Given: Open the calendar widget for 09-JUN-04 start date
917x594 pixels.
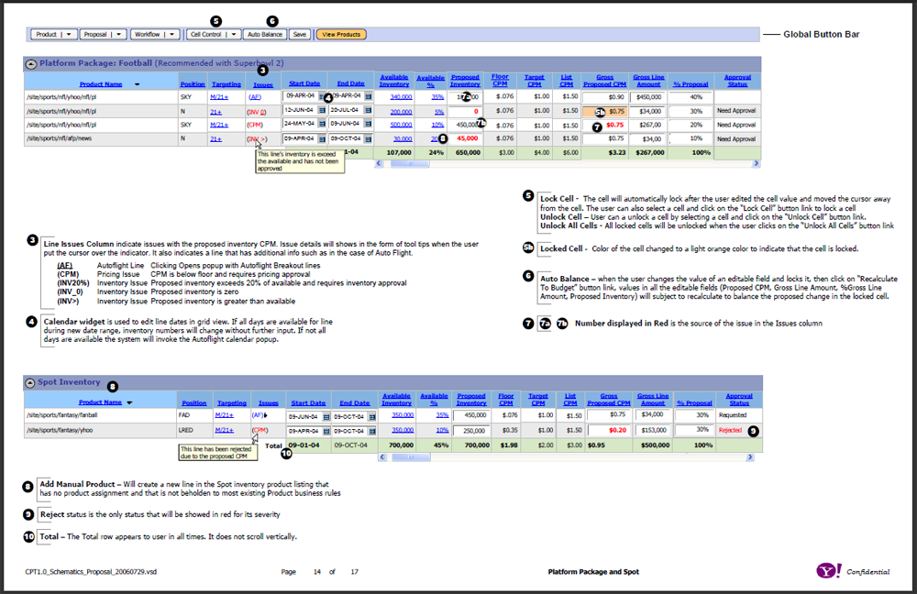Looking at the screenshot, I should [326, 415].
